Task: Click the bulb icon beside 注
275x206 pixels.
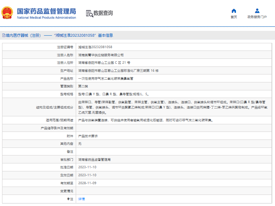Action: (68, 199)
